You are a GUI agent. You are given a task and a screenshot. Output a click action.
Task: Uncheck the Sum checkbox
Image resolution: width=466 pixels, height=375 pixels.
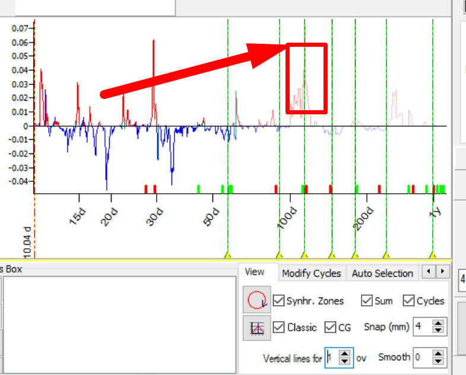coord(366,301)
